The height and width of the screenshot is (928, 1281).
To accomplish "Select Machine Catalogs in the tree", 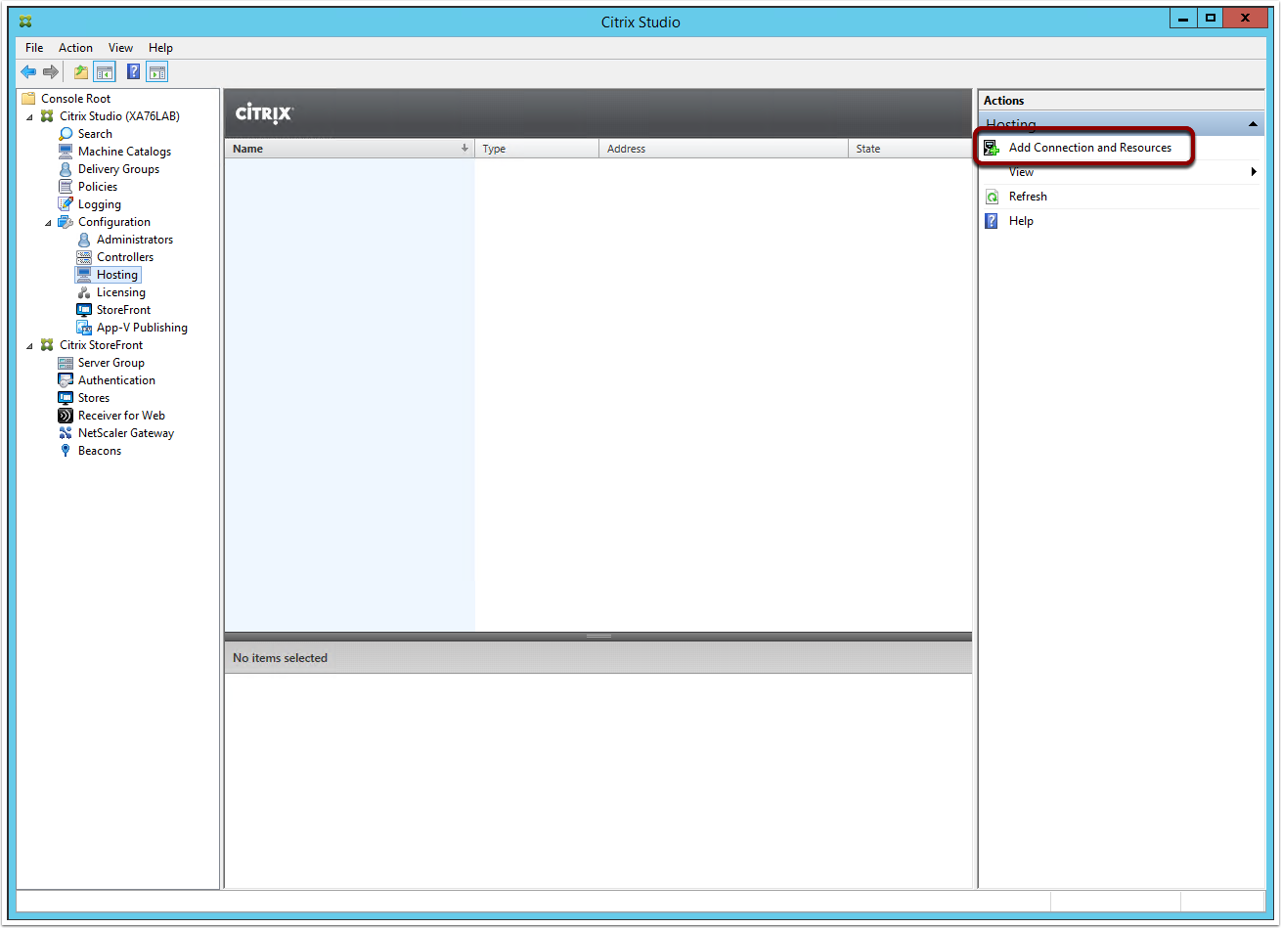I will 124,152.
